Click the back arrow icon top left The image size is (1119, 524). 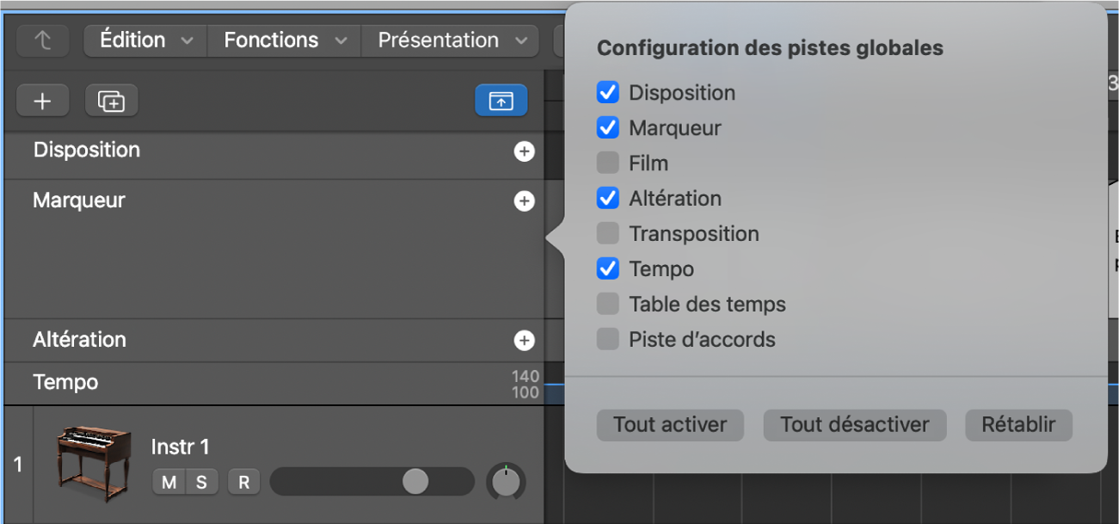point(42,40)
